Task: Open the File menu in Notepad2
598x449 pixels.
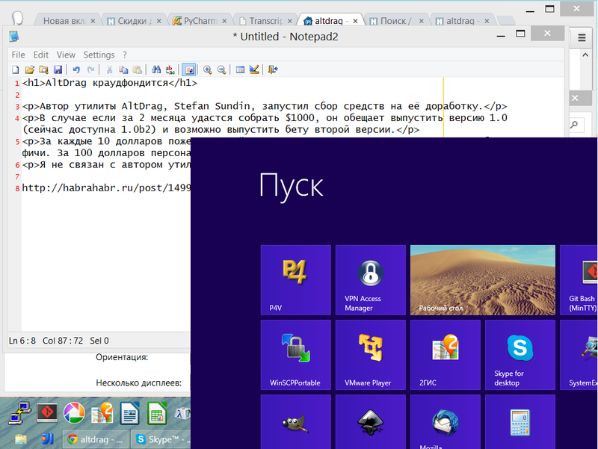Action: [x=18, y=55]
